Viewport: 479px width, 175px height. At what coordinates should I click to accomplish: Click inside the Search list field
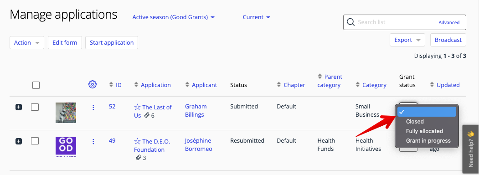tap(397, 22)
